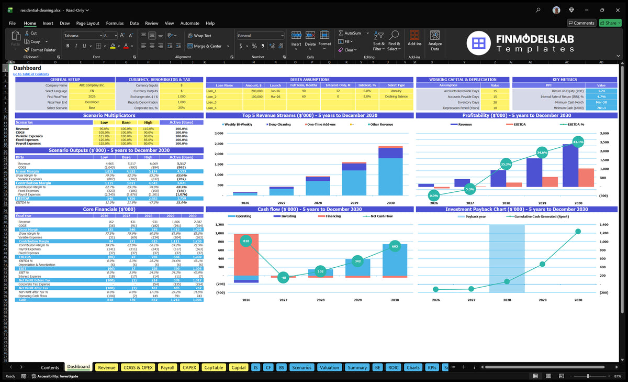Click the Cut scissors icon
This screenshot has width=628, height=382.
(27, 33)
